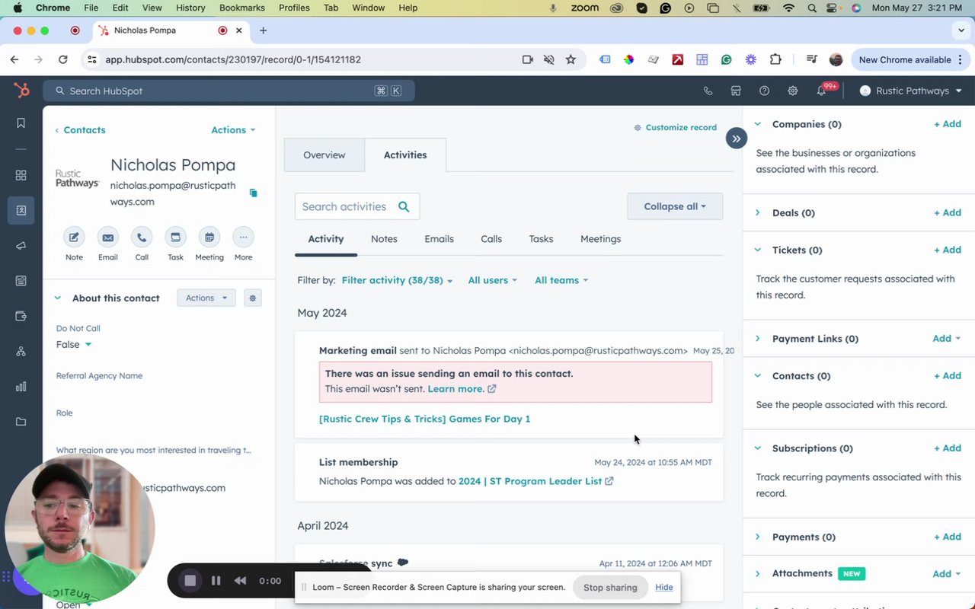Switch to the Overview tab
The height and width of the screenshot is (609, 975).
click(x=324, y=155)
